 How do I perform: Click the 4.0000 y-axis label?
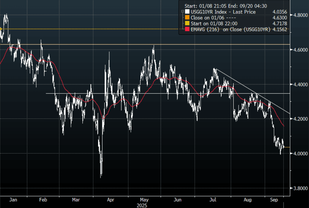tap(301, 153)
